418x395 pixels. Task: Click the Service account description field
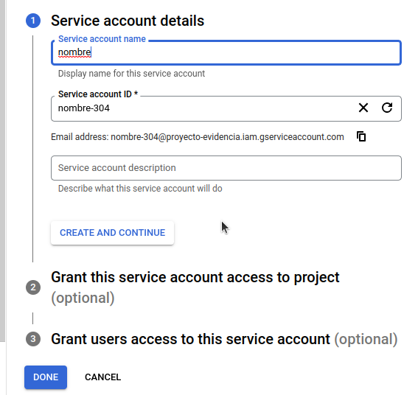pyautogui.click(x=226, y=168)
